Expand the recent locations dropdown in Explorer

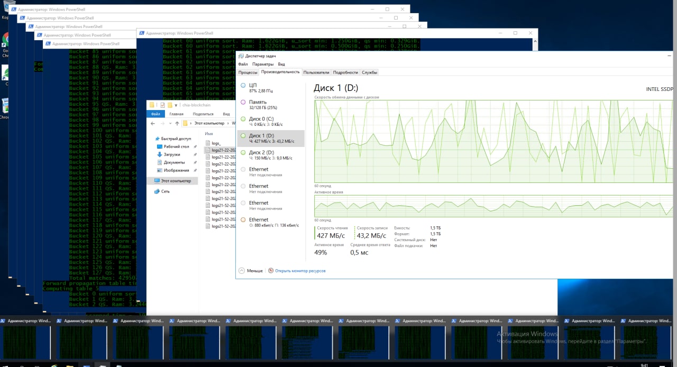170,123
